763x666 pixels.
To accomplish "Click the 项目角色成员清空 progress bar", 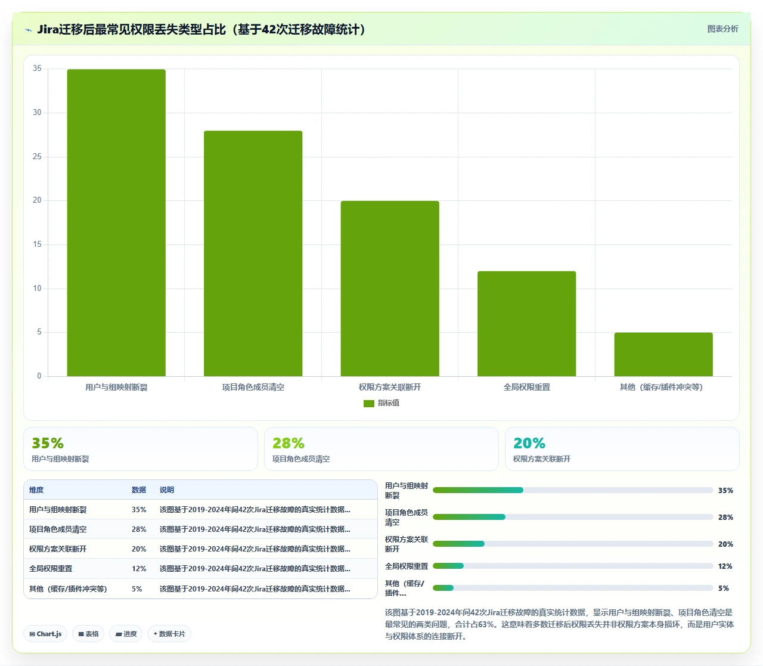I will pos(573,517).
